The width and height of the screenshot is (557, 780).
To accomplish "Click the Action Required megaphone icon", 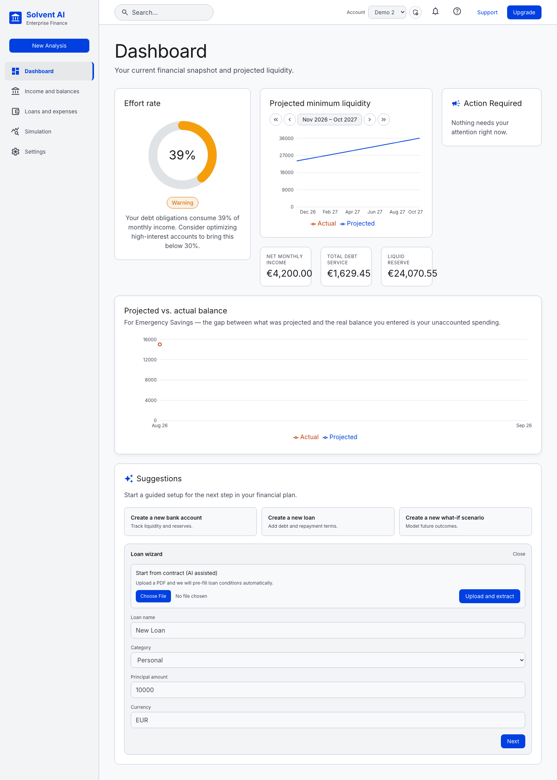I will pos(456,103).
